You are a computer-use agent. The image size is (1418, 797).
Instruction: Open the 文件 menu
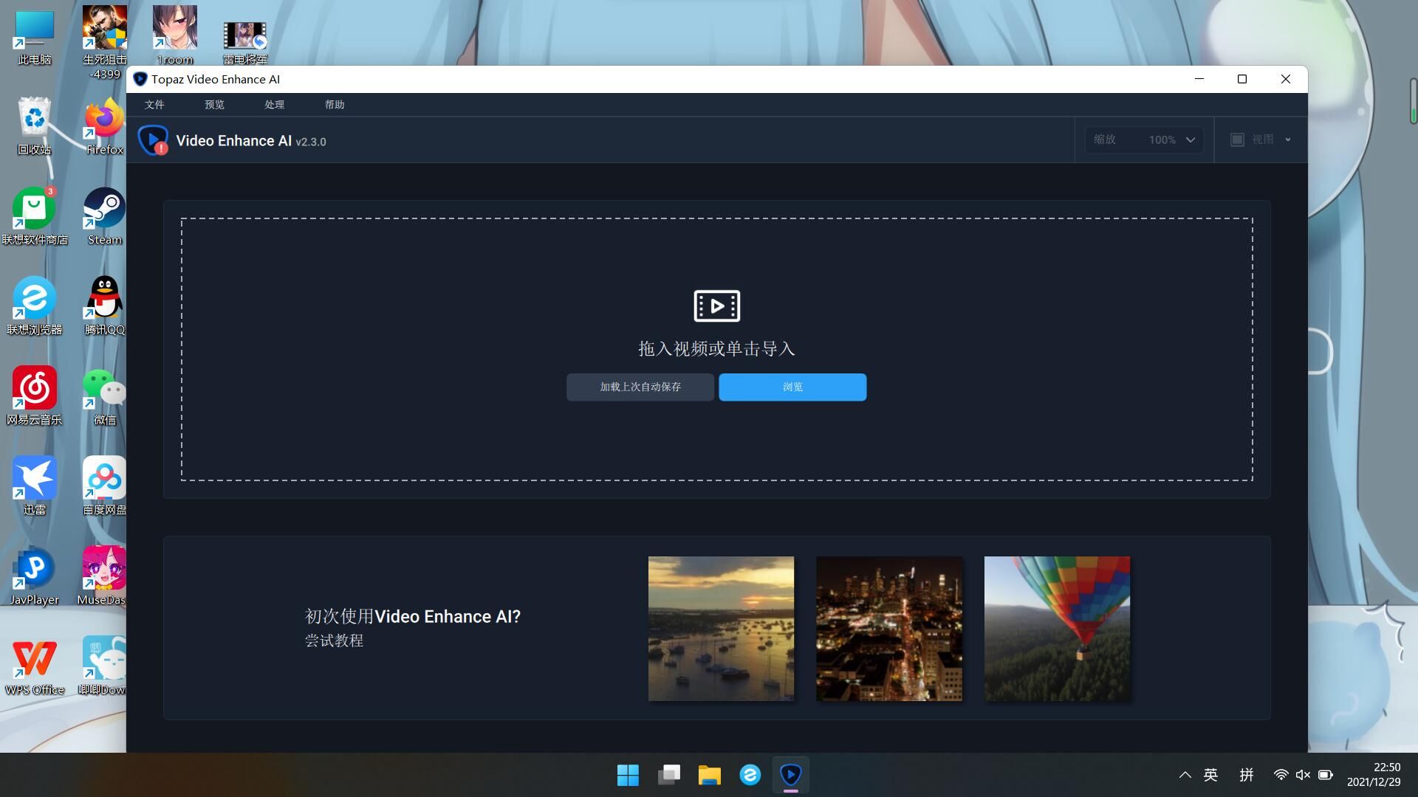point(154,105)
